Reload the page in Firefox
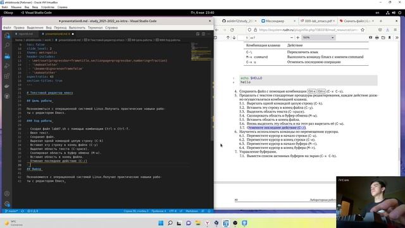 click(232, 30)
